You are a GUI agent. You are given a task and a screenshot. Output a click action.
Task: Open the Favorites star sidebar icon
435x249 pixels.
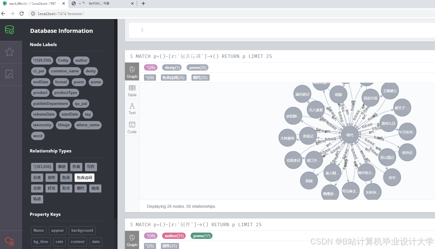point(10,52)
